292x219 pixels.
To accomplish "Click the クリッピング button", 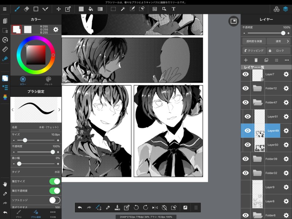I will click(254, 50).
